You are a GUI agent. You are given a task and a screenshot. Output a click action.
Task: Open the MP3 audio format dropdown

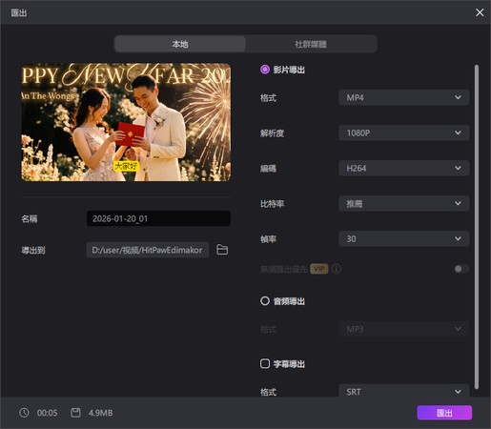[x=403, y=329]
